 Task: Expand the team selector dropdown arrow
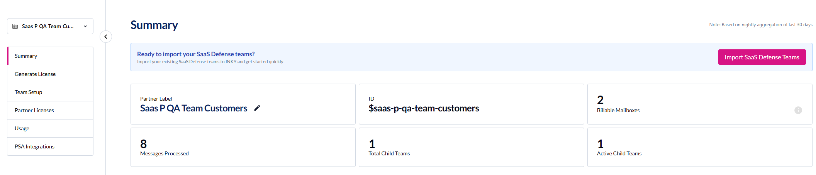point(85,26)
